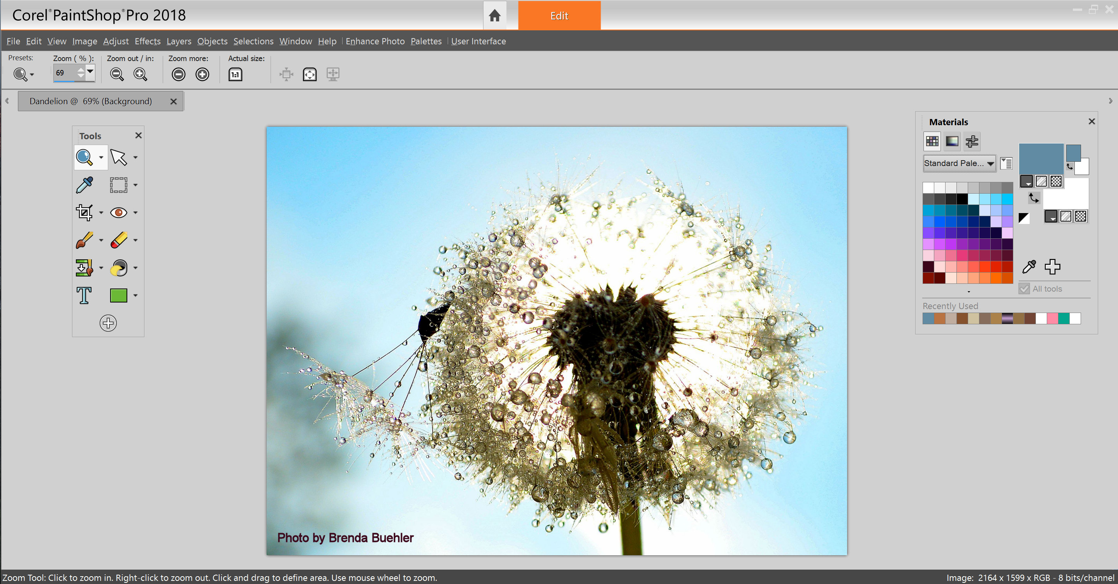Toggle the All tools checkbox
Image resolution: width=1118 pixels, height=584 pixels.
pyautogui.click(x=1024, y=289)
